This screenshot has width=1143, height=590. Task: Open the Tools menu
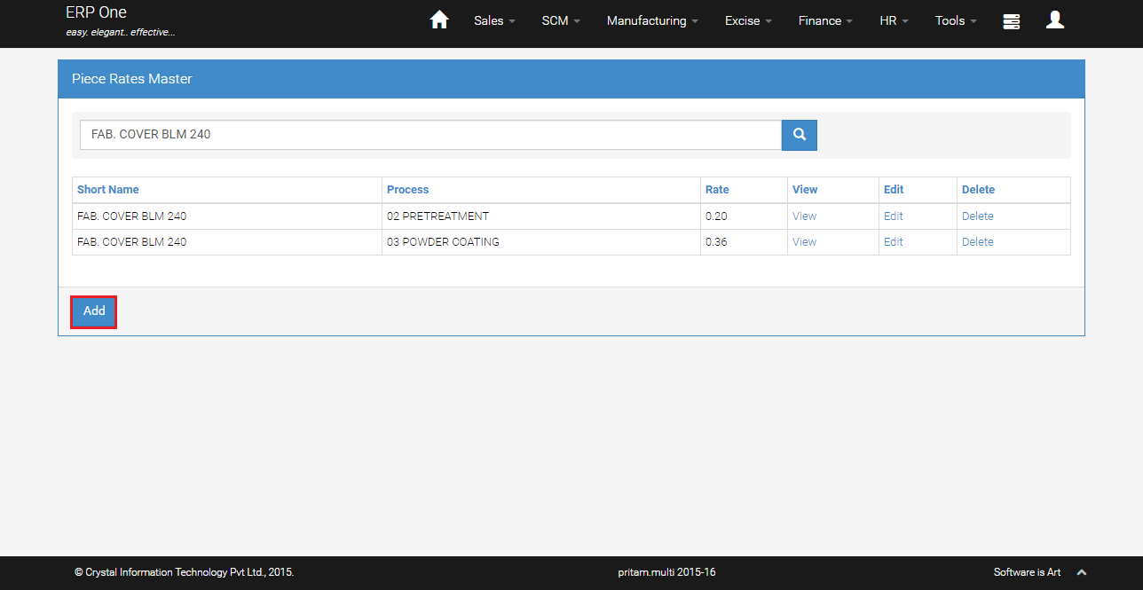coord(956,20)
